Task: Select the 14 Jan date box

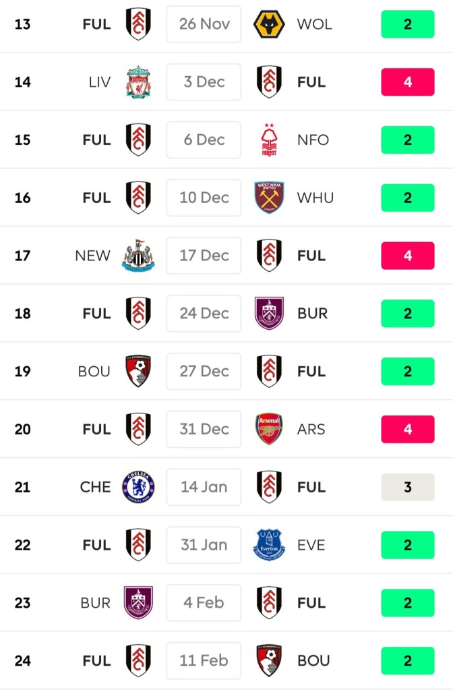Action: [x=204, y=487]
